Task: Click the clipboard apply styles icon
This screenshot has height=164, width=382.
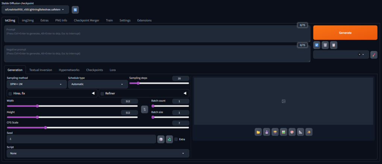Action: click(334, 45)
